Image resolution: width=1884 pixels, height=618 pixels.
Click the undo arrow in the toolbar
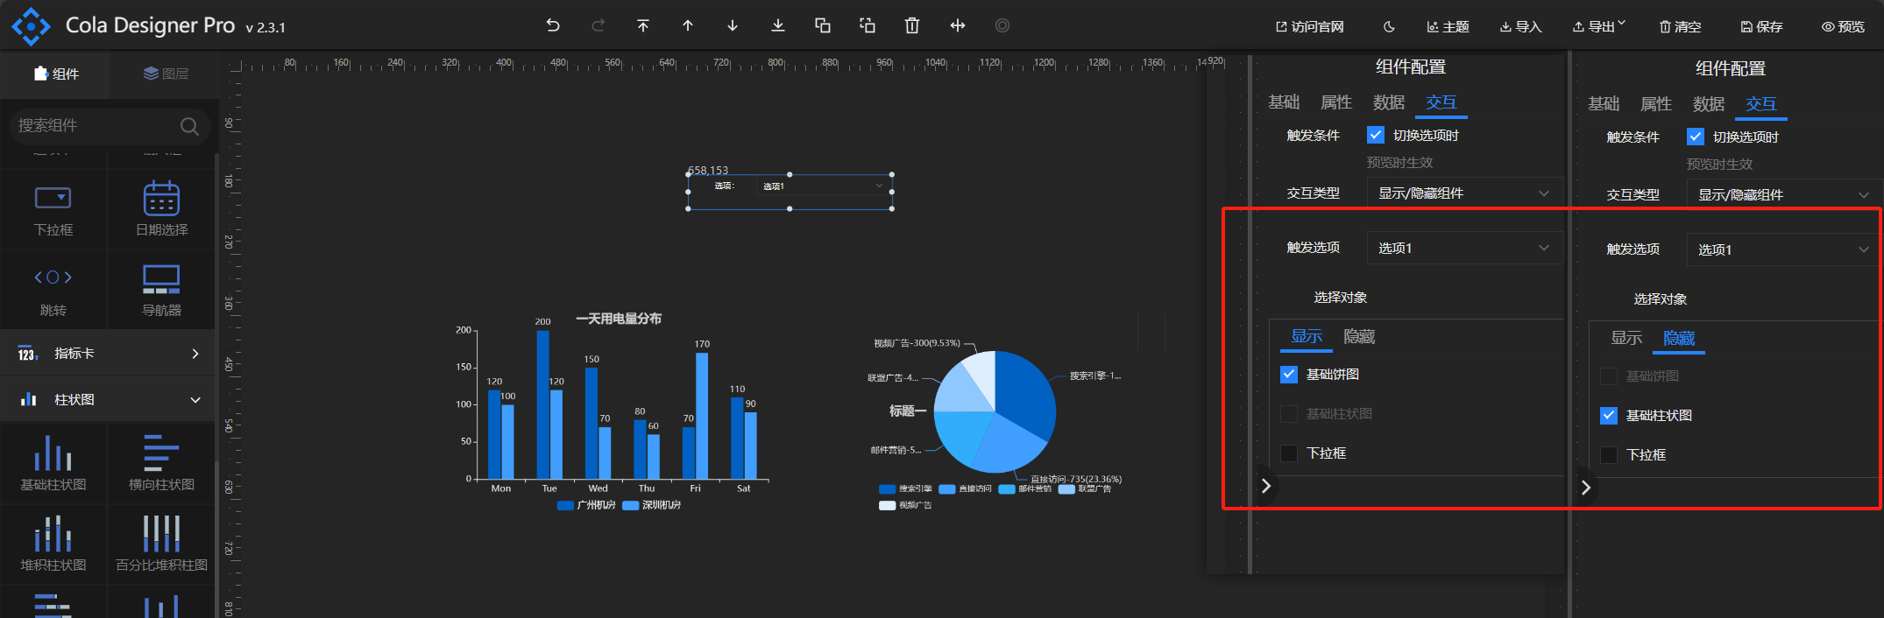[553, 25]
